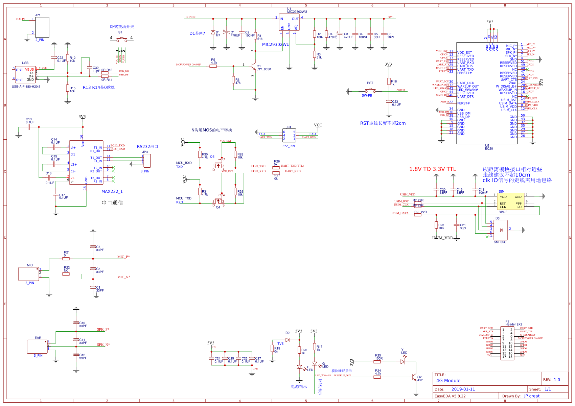This screenshot has width=575, height=406.
Task: Click the 'RS232串口' label
Action: tap(147, 147)
